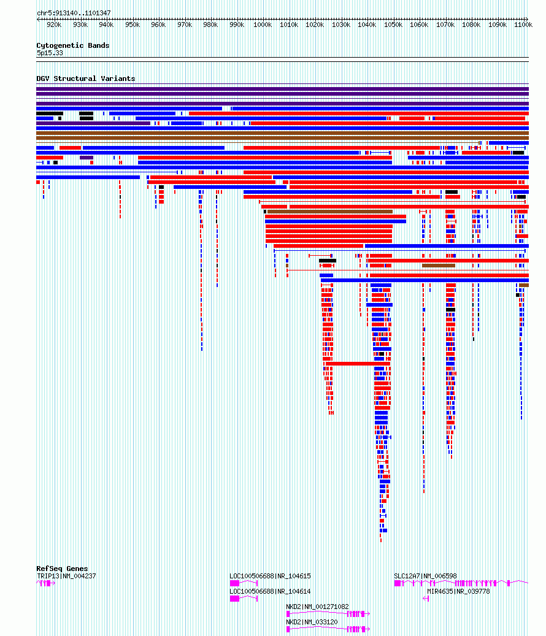Click the MIR4635|NR_039778 label

click(x=458, y=591)
